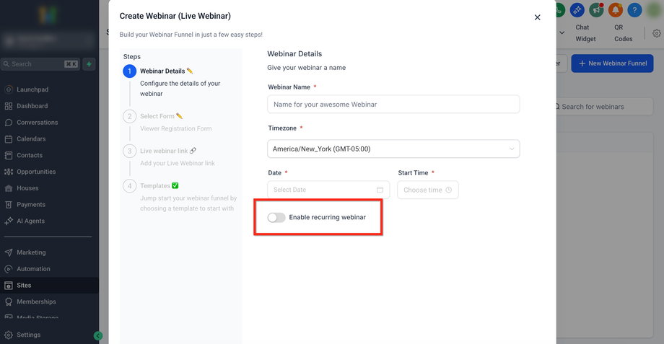The height and width of the screenshot is (344, 664).
Task: Click the Webinar Name input field
Action: tap(393, 105)
